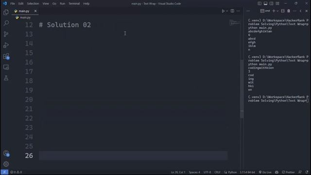311x175 pixels.
Task: Toggle the bottom Panel layout button
Action: 265,3
